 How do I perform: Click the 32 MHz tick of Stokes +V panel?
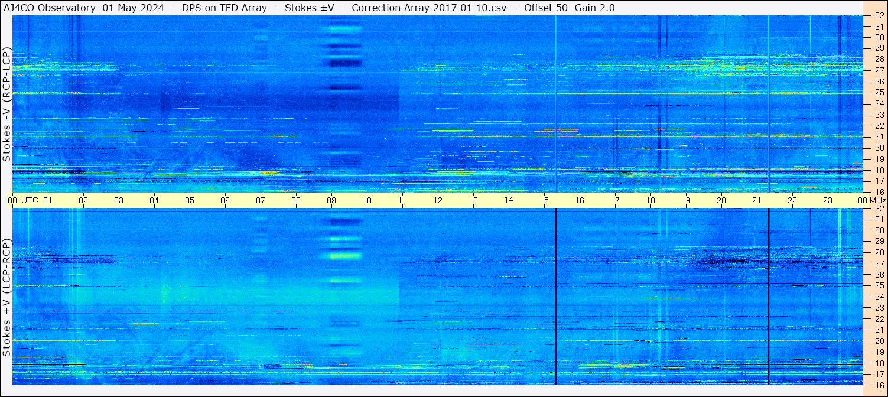pyautogui.click(x=879, y=209)
